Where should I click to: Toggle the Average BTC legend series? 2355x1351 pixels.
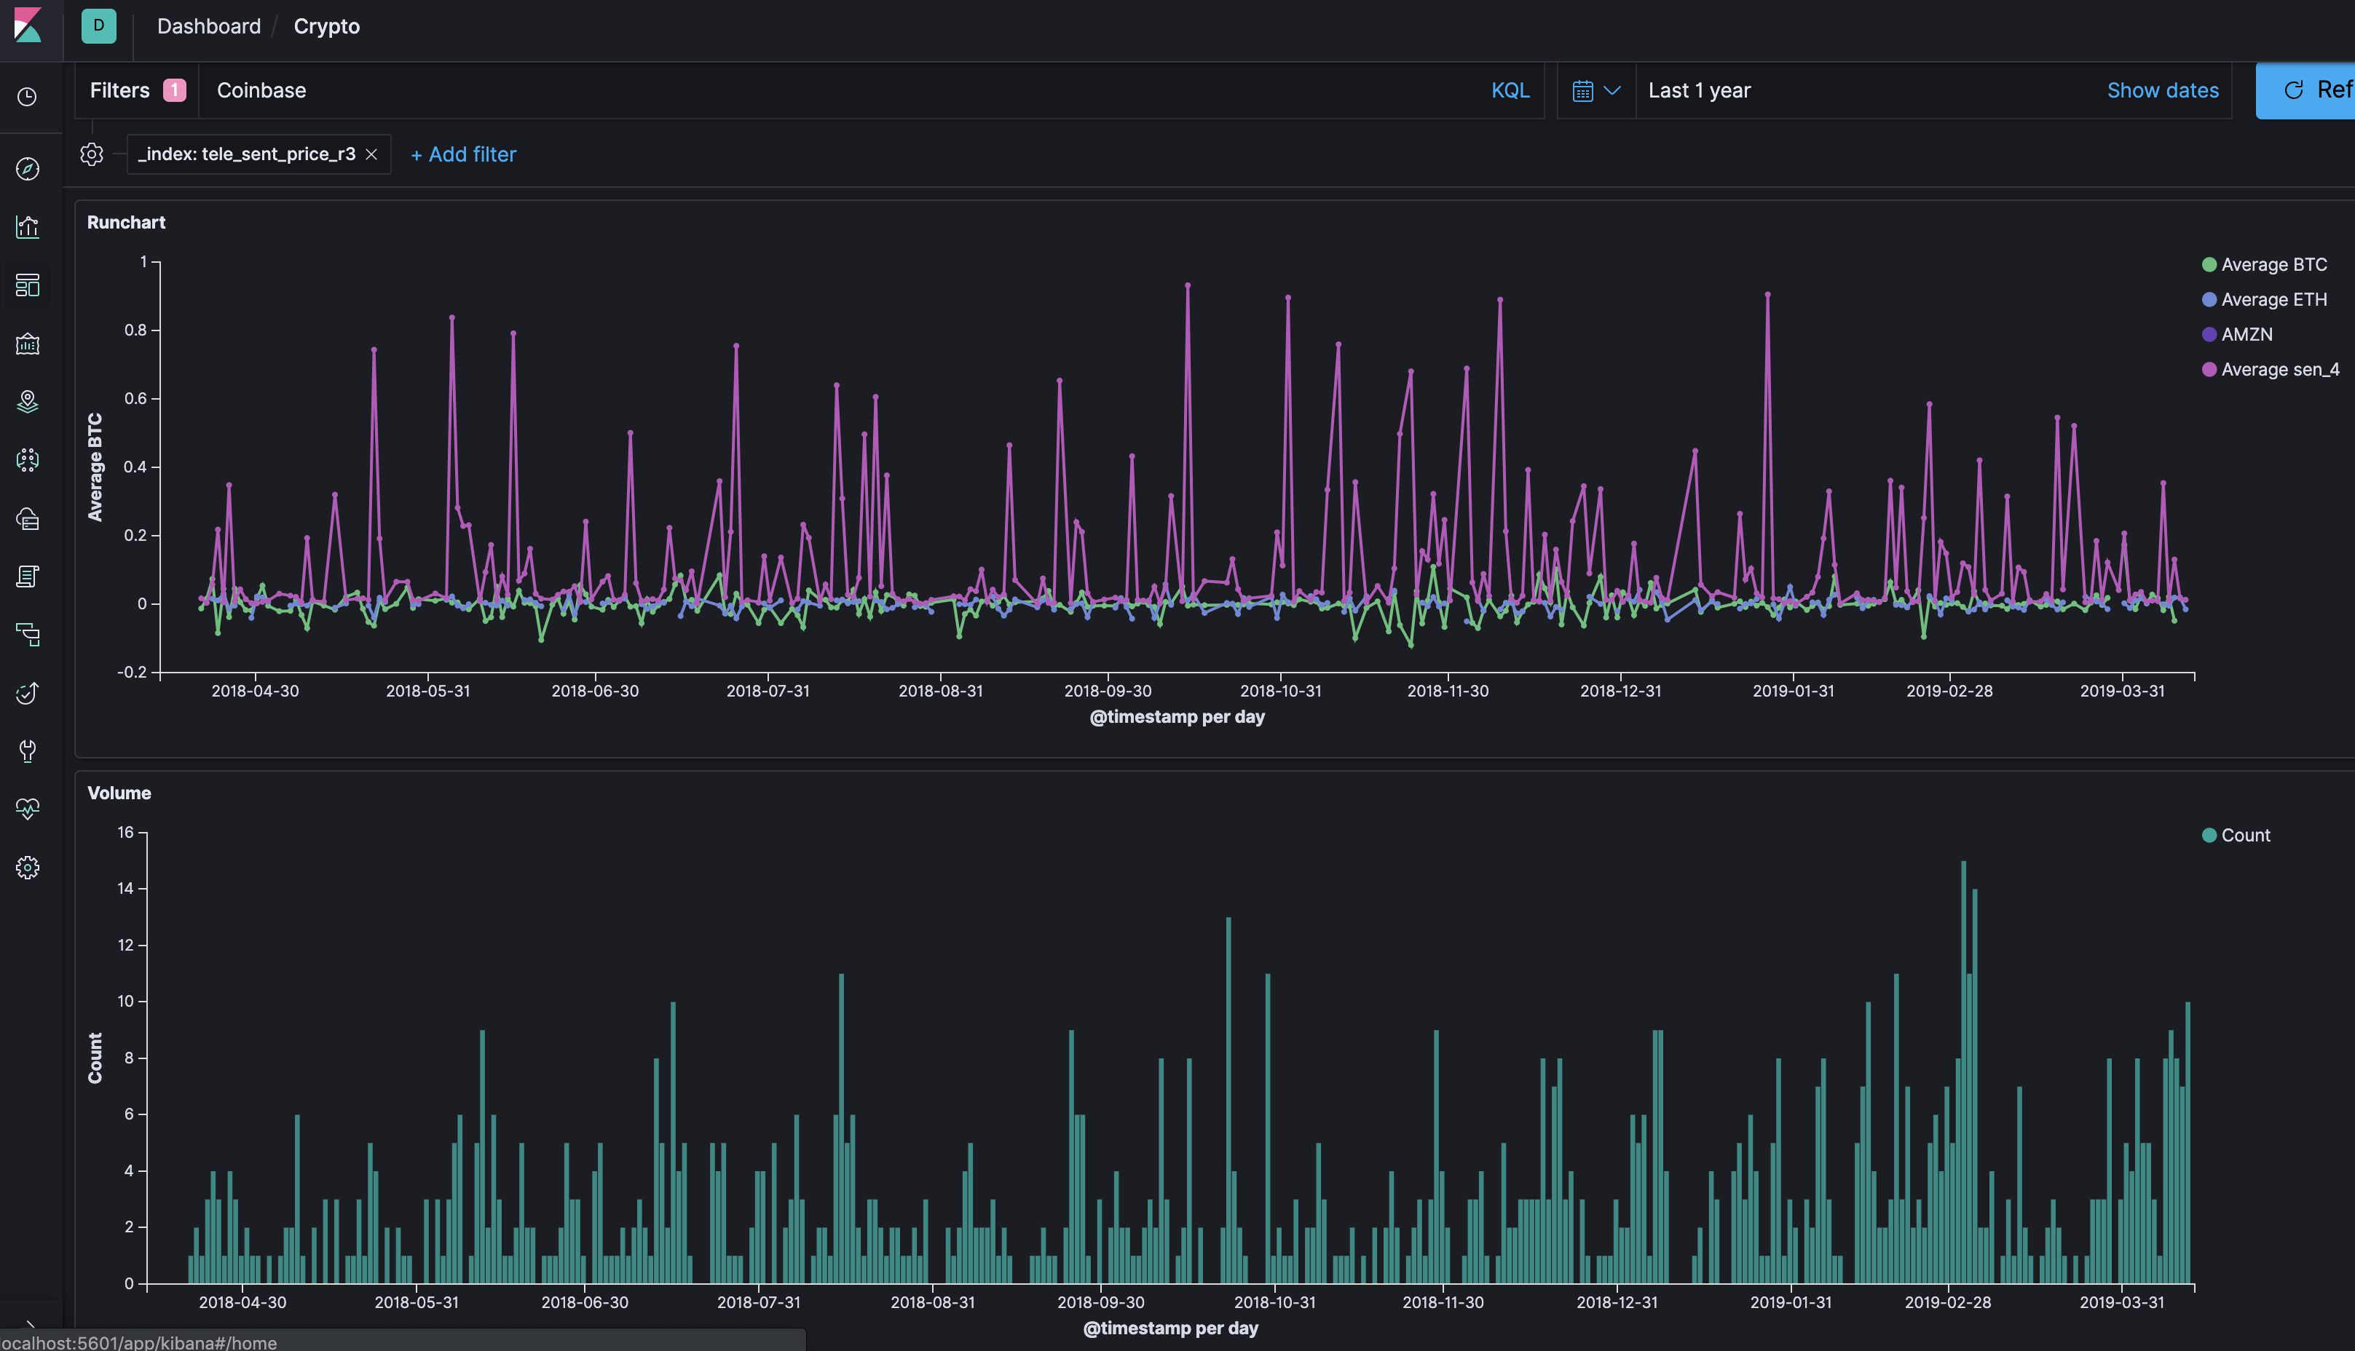[2273, 264]
